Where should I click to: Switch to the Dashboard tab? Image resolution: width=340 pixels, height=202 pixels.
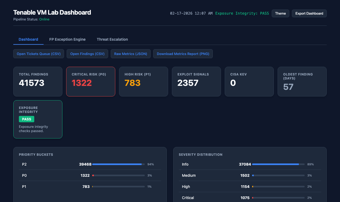pyautogui.click(x=28, y=39)
